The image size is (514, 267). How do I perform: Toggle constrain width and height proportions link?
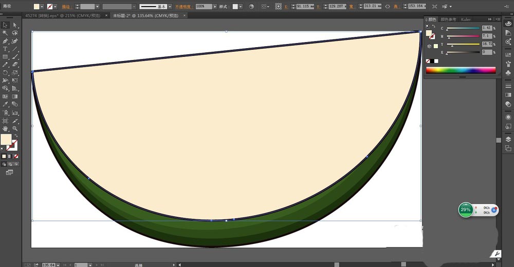(388, 7)
